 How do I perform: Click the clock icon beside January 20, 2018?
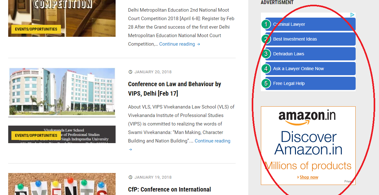point(130,72)
